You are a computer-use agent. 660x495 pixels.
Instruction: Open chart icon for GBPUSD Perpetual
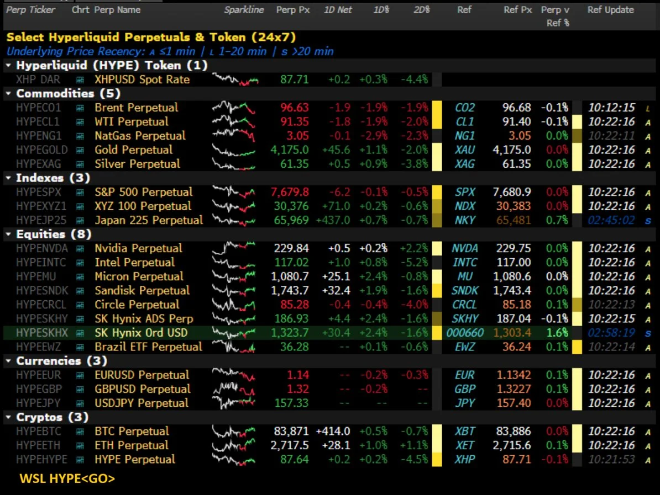pyautogui.click(x=80, y=390)
